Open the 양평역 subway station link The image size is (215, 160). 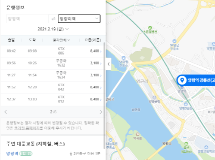[12, 154]
